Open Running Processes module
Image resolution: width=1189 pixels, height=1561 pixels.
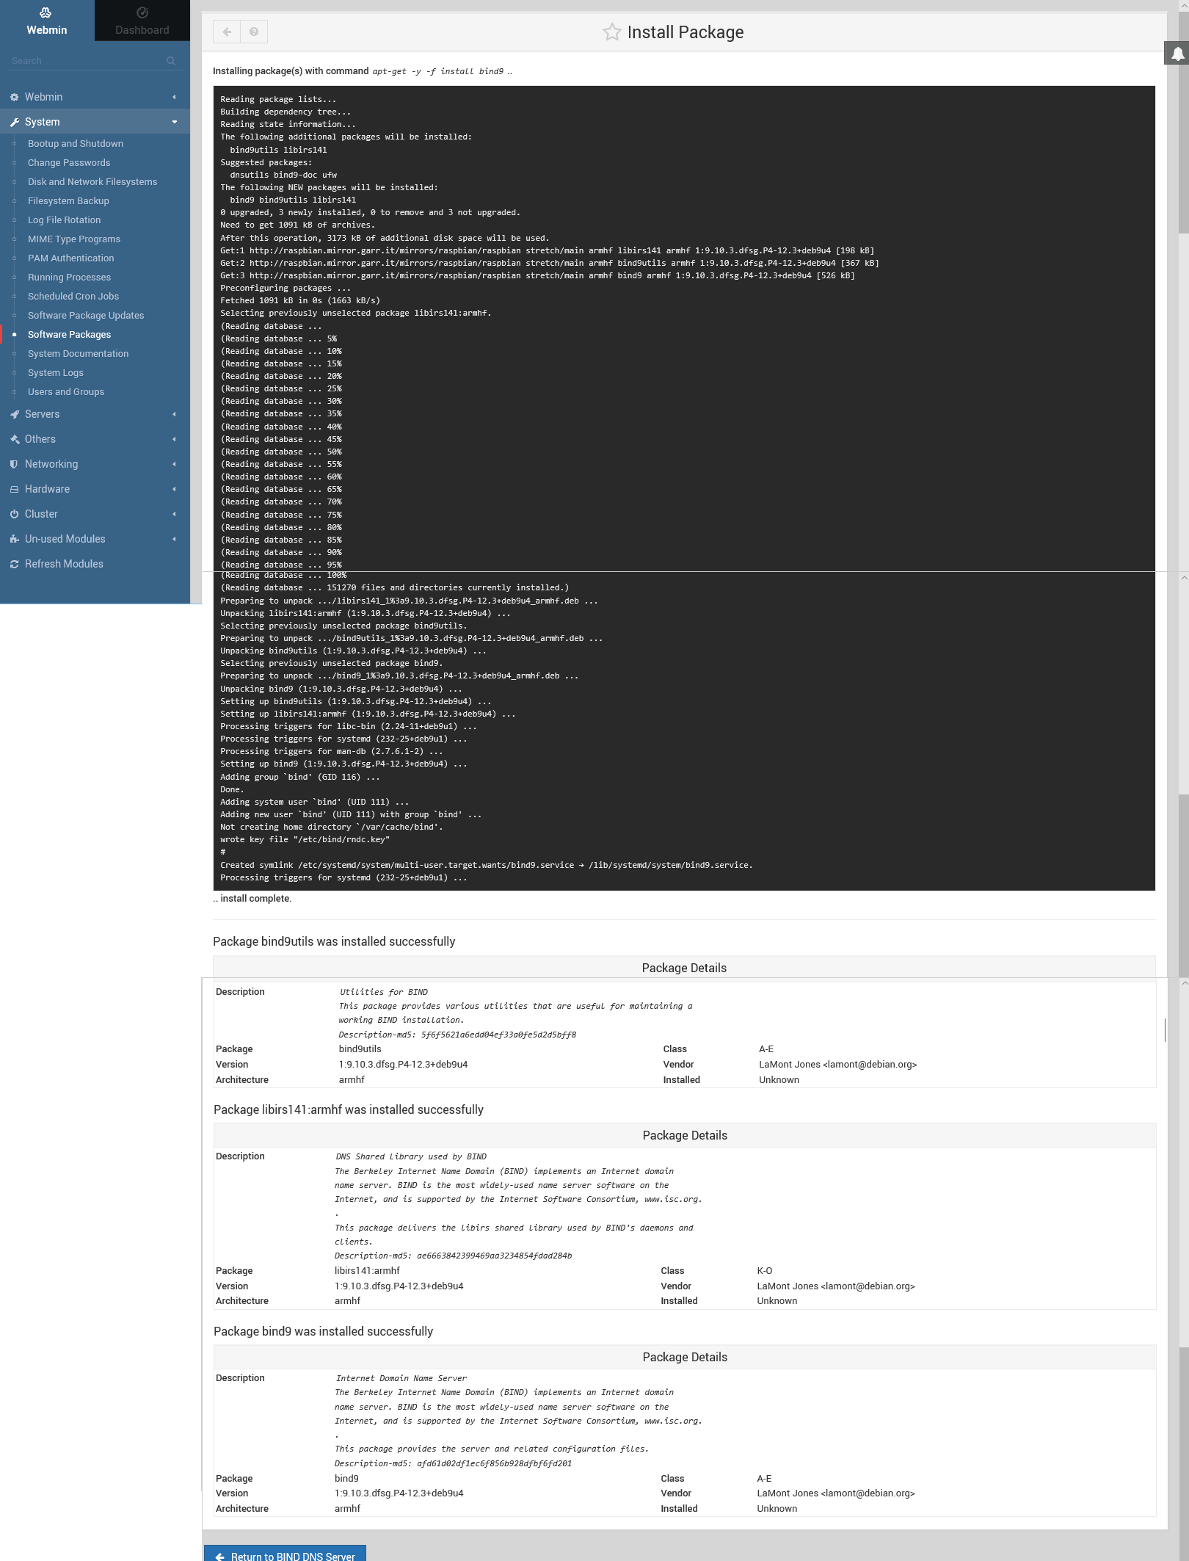70,278
